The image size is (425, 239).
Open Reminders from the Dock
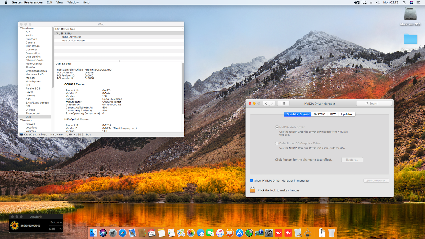point(171,232)
